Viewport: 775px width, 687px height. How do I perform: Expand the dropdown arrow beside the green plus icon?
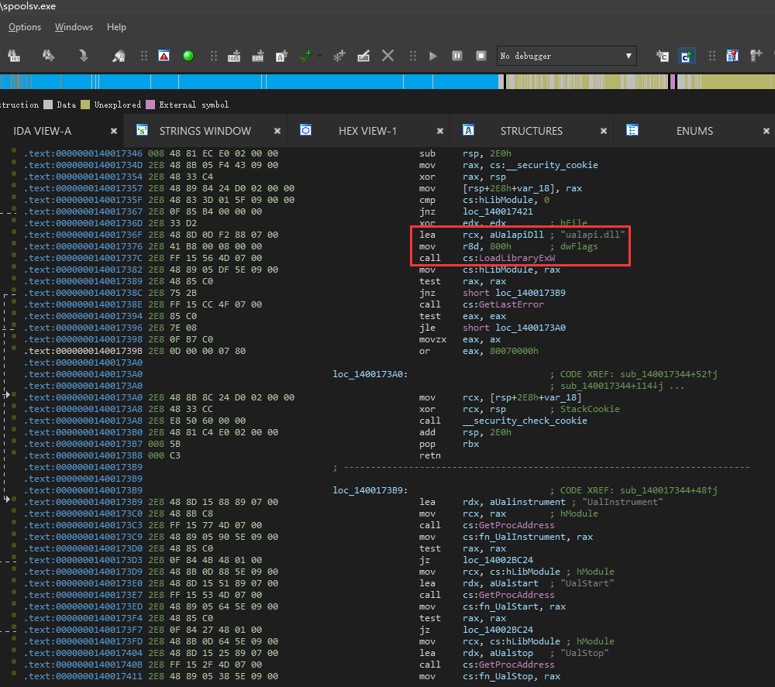(x=320, y=56)
